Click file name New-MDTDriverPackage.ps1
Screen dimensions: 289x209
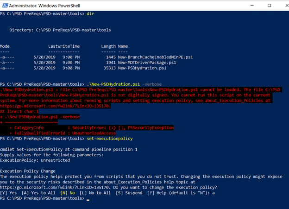point(147,63)
